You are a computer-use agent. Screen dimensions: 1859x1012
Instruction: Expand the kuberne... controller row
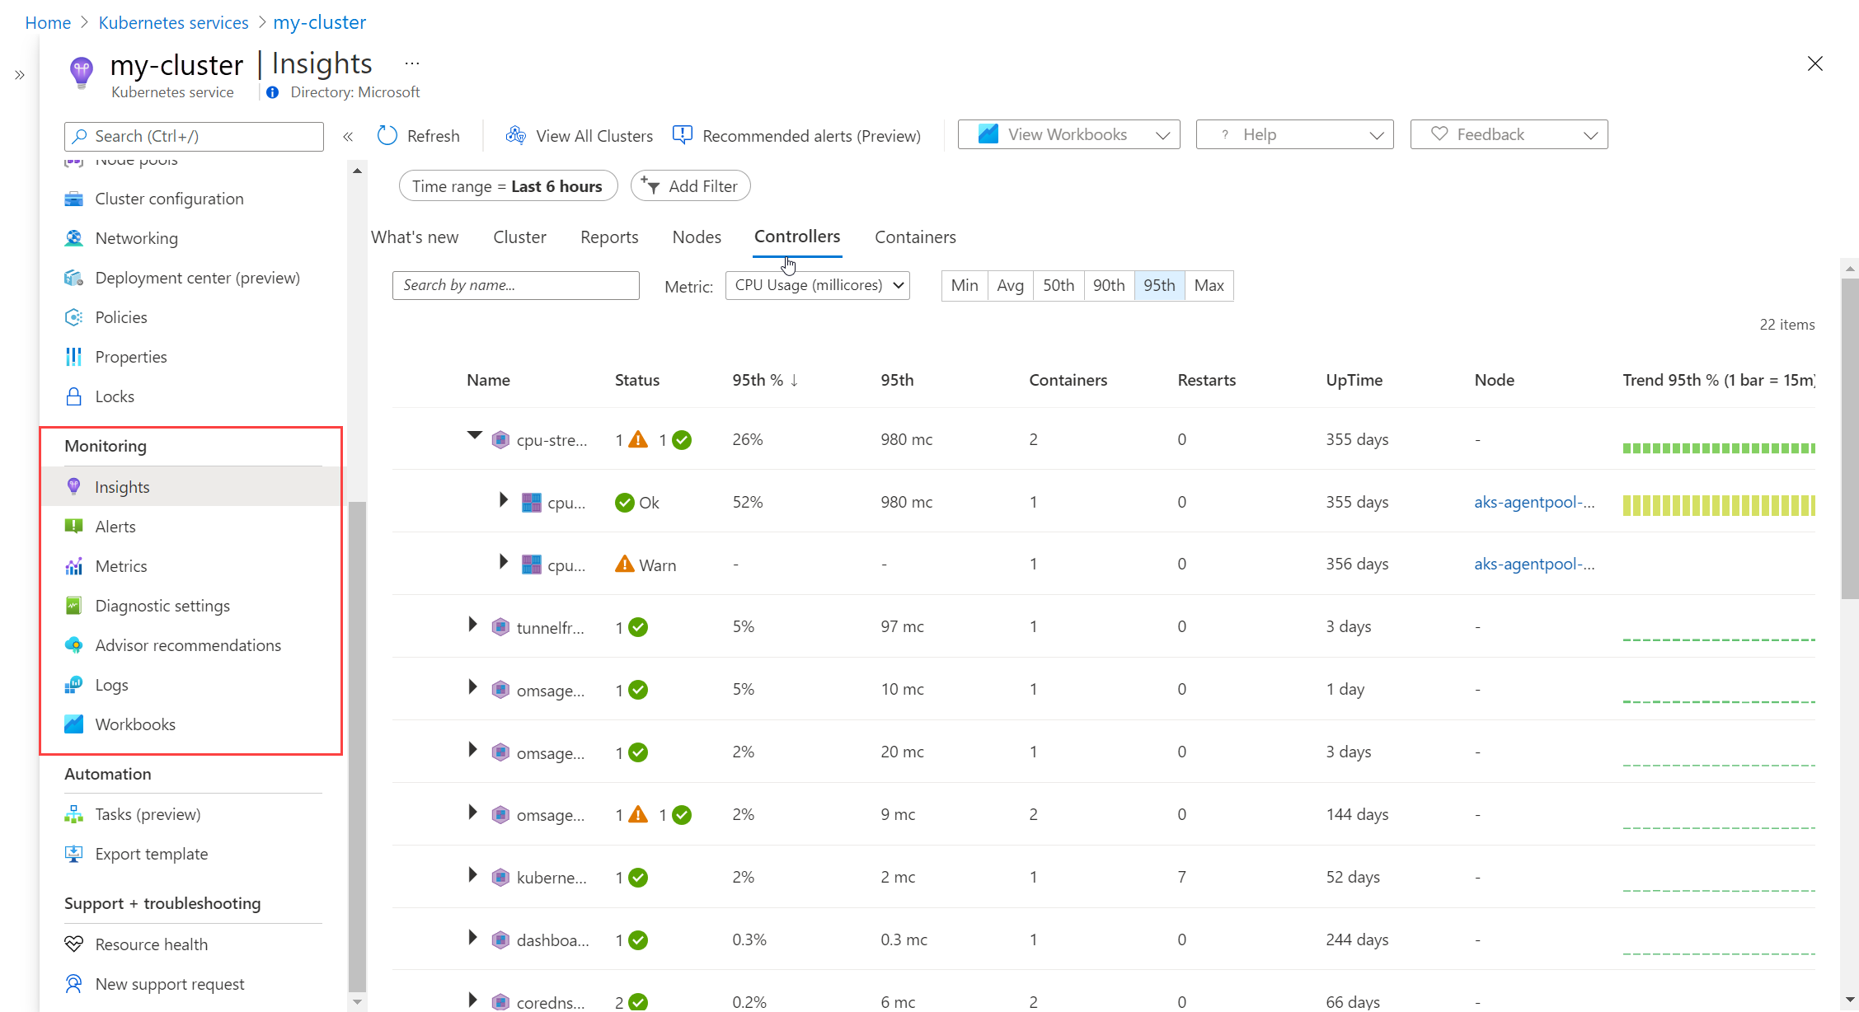click(472, 875)
